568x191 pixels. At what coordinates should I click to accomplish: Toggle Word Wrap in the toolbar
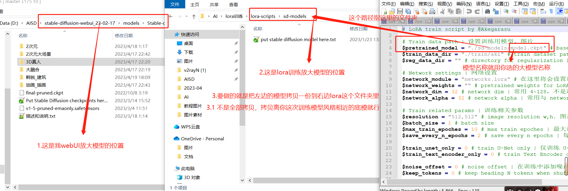pos(543,11)
